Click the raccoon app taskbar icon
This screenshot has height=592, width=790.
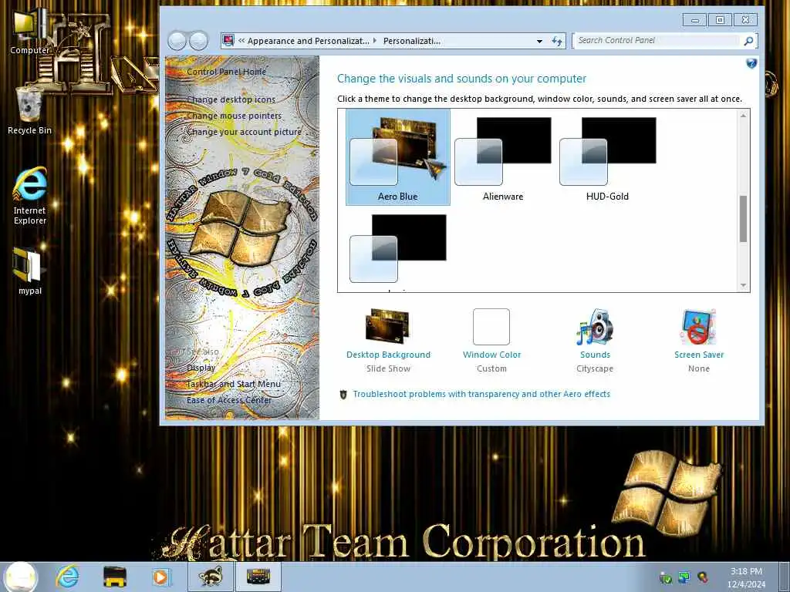[211, 577]
